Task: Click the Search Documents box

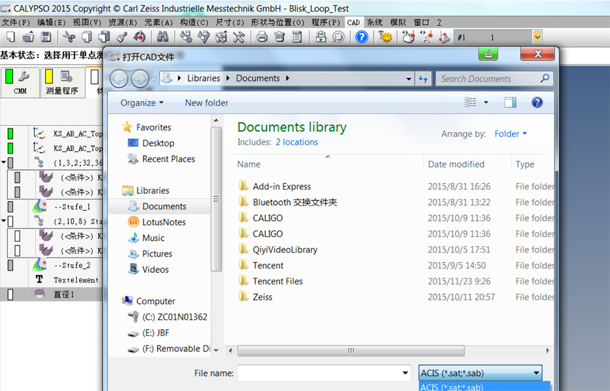Action: tap(493, 79)
